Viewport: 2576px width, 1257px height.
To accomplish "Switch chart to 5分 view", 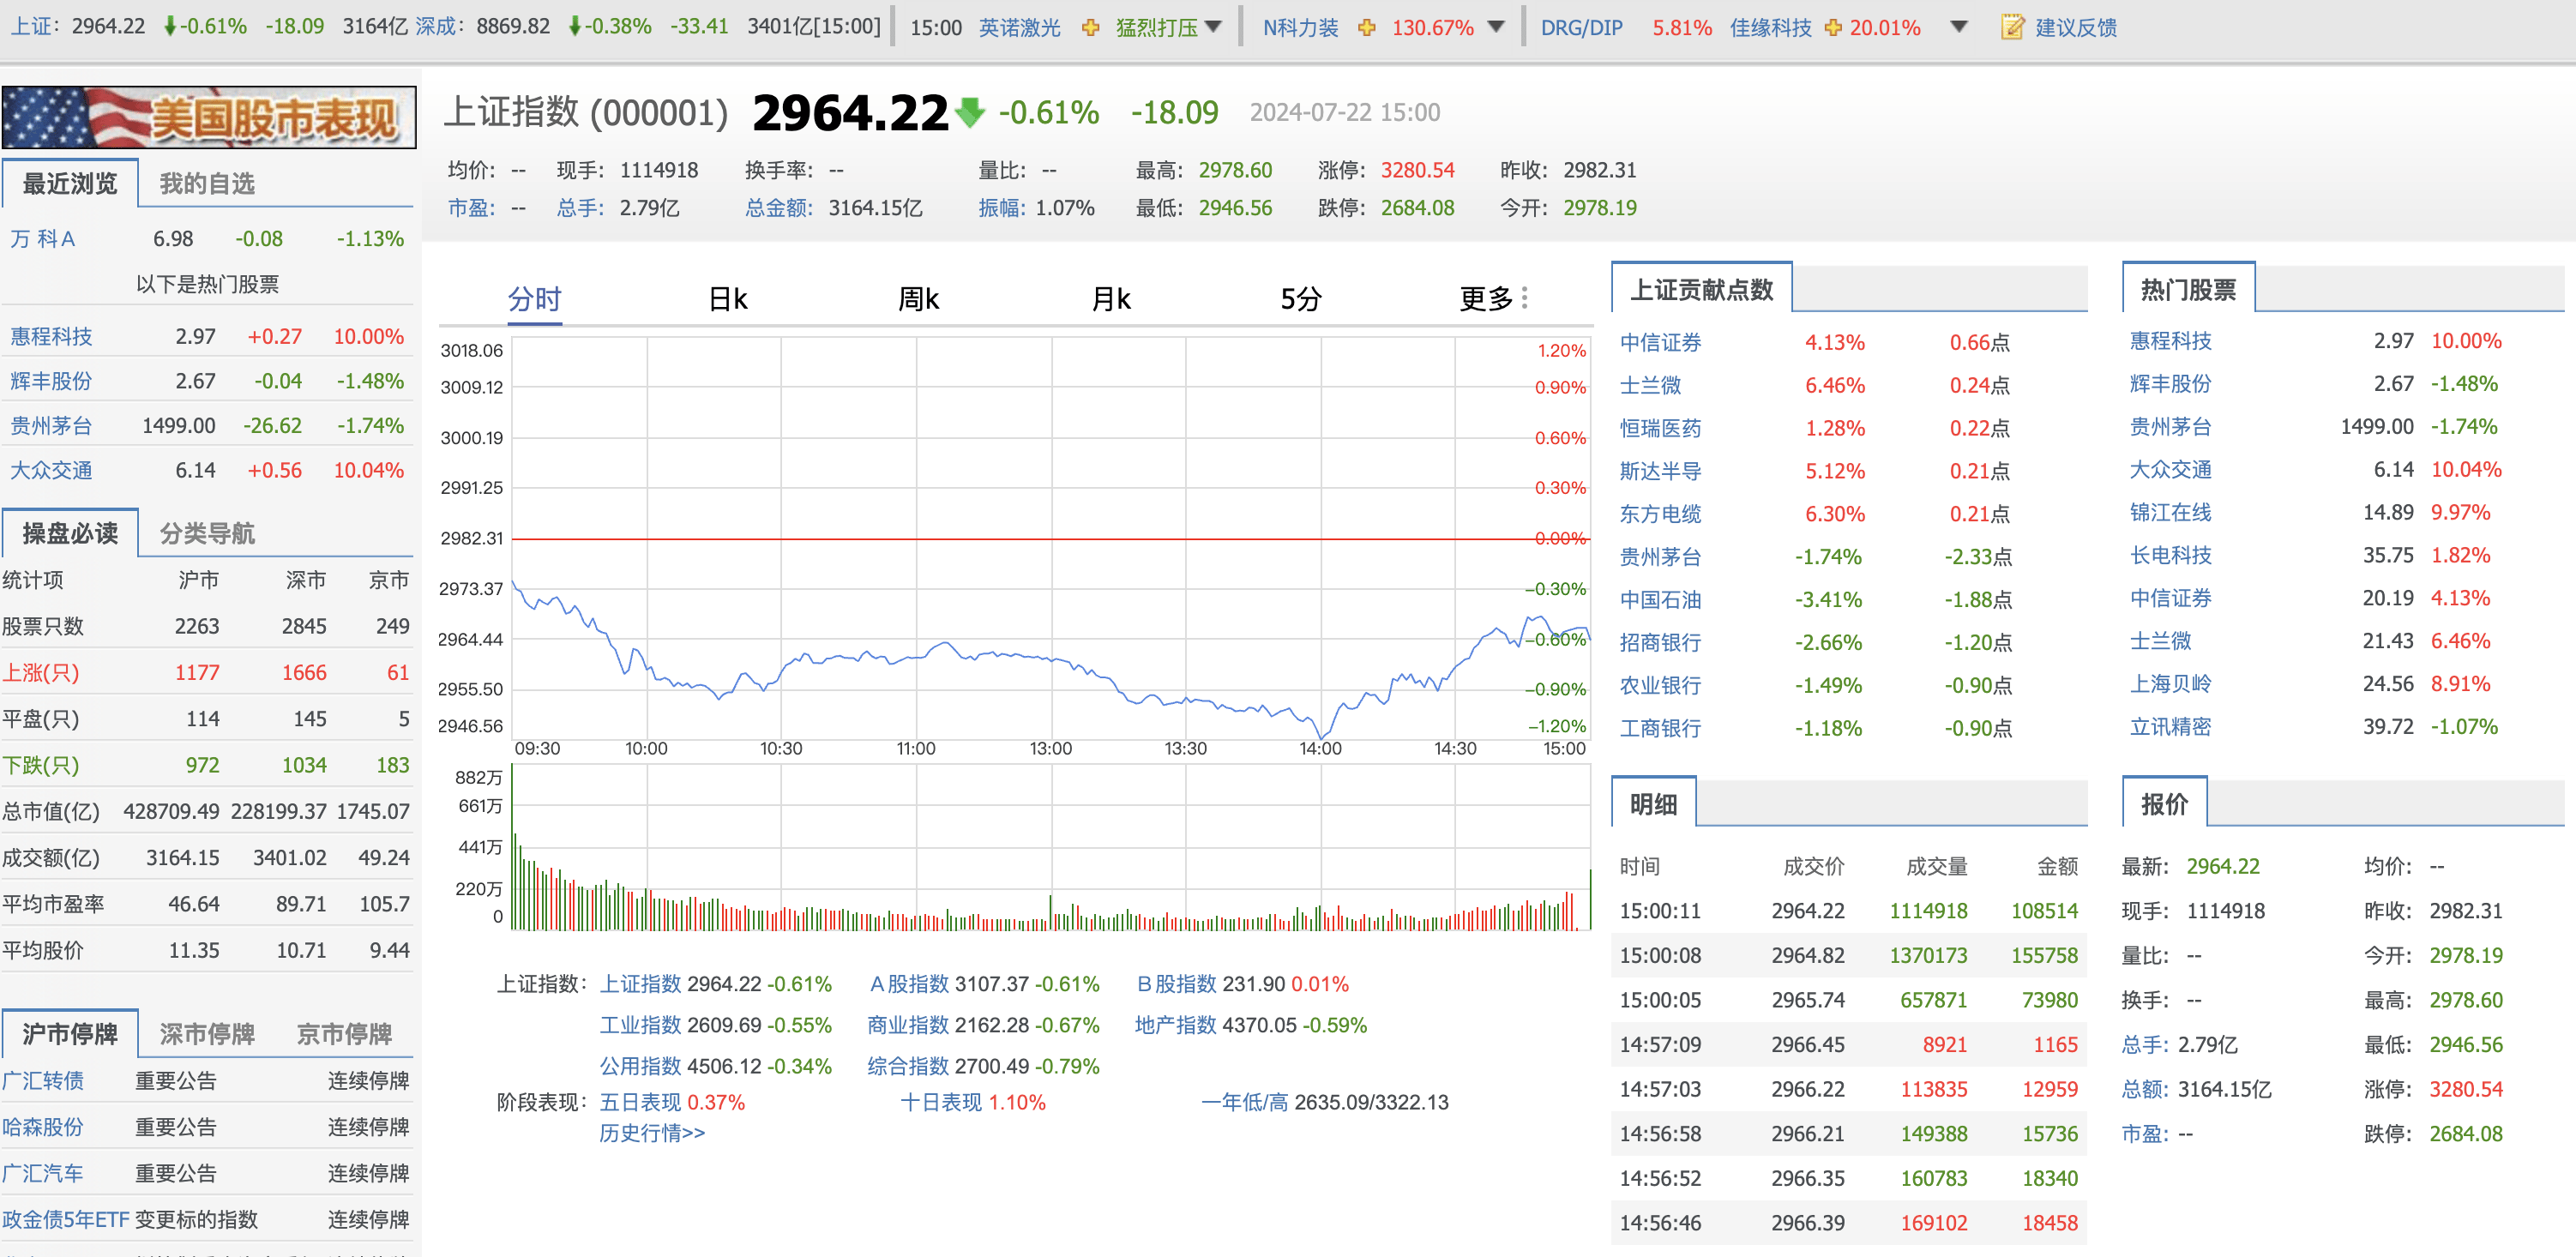I will (1301, 299).
